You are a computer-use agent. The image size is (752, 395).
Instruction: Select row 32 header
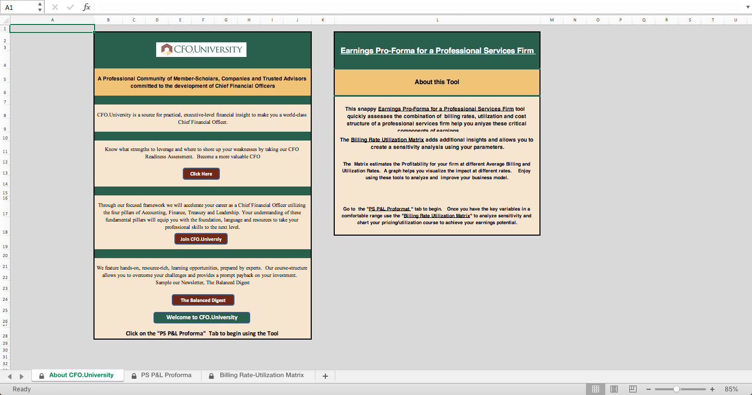(x=5, y=363)
